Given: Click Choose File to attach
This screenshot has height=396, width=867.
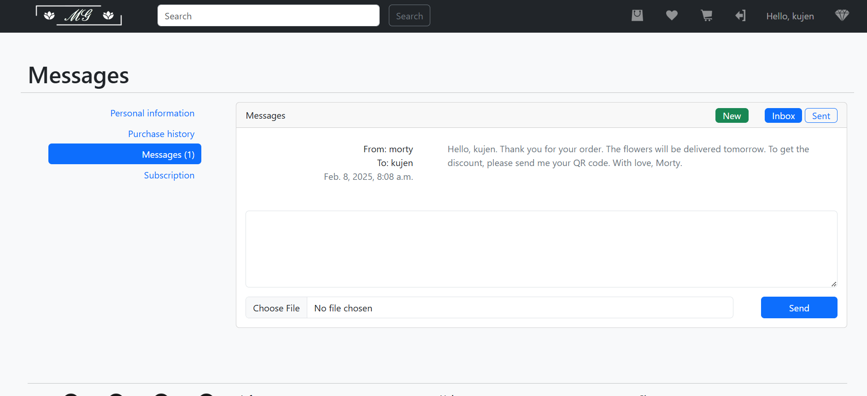Looking at the screenshot, I should click(x=276, y=308).
